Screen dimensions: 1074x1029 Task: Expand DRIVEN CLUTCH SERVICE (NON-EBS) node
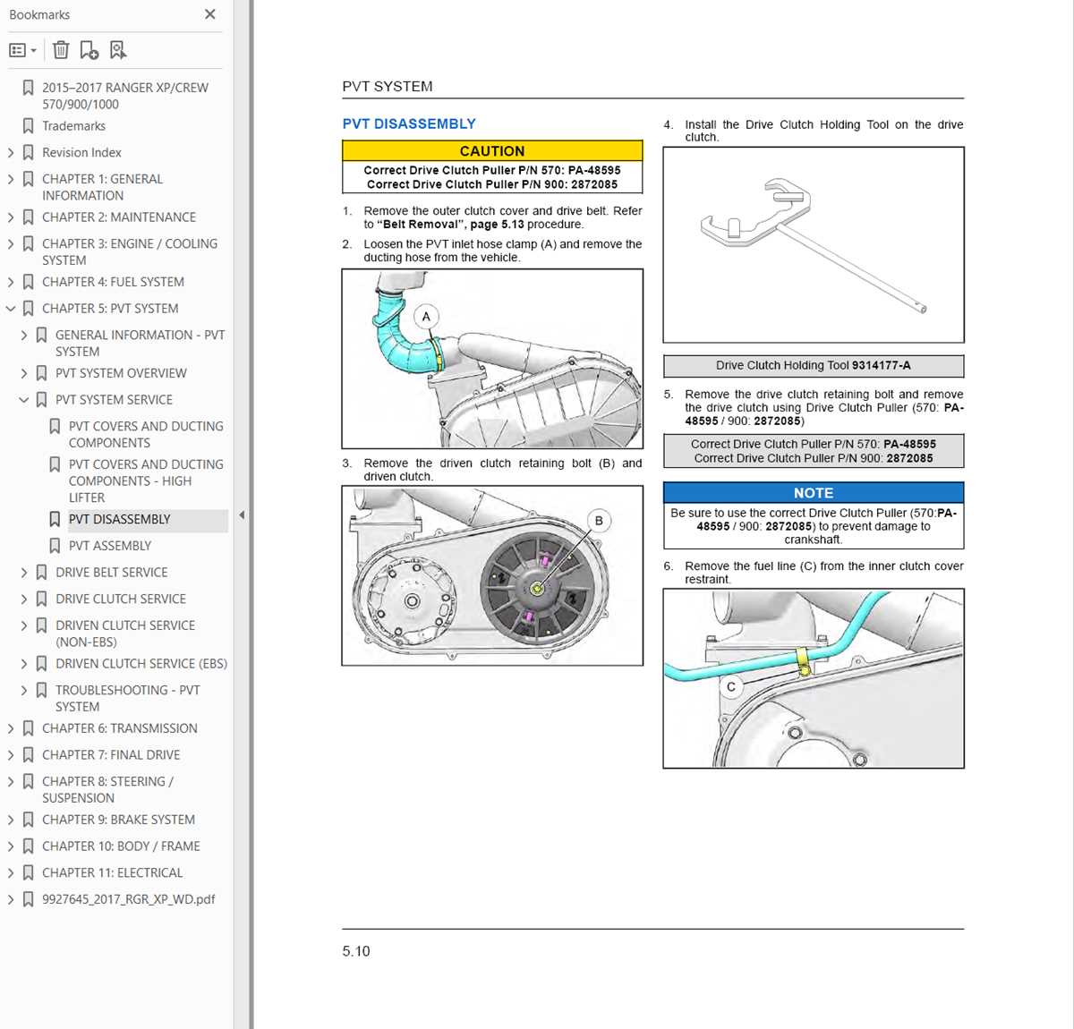[24, 625]
